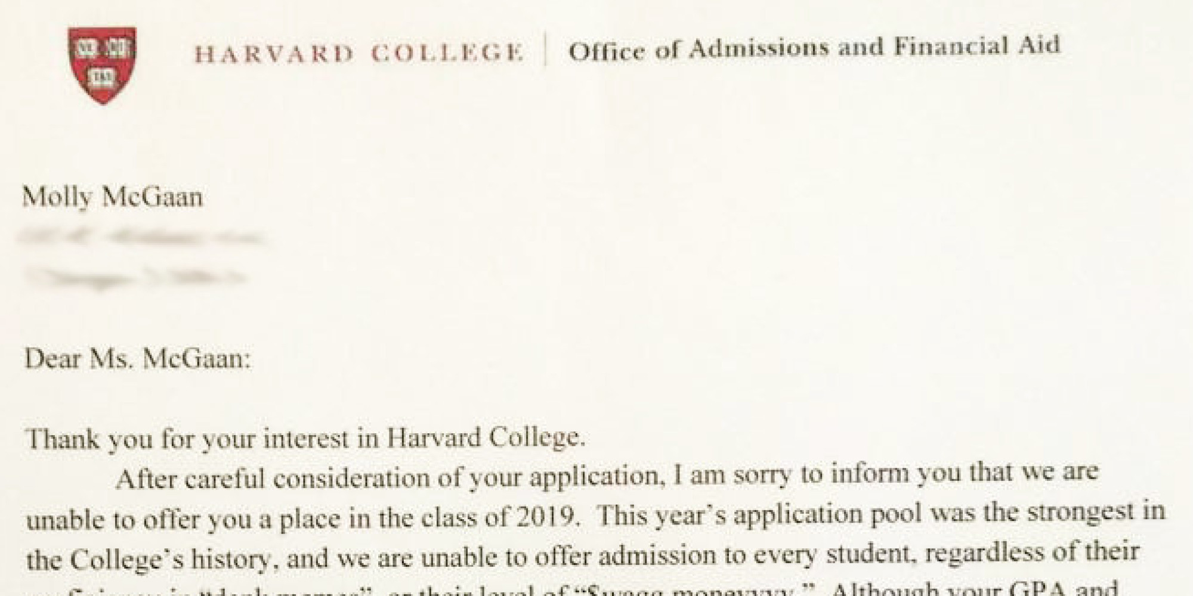
Task: Click the recipient name "Molly McGaan"
Action: (113, 197)
